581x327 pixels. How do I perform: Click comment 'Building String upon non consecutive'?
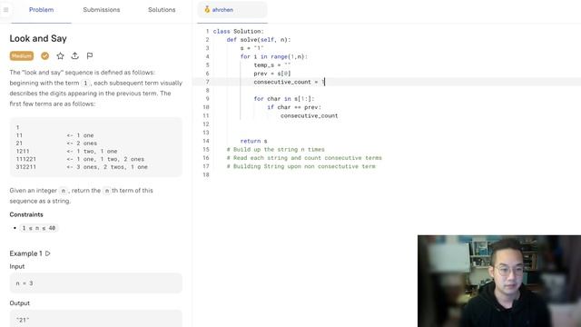click(300, 166)
